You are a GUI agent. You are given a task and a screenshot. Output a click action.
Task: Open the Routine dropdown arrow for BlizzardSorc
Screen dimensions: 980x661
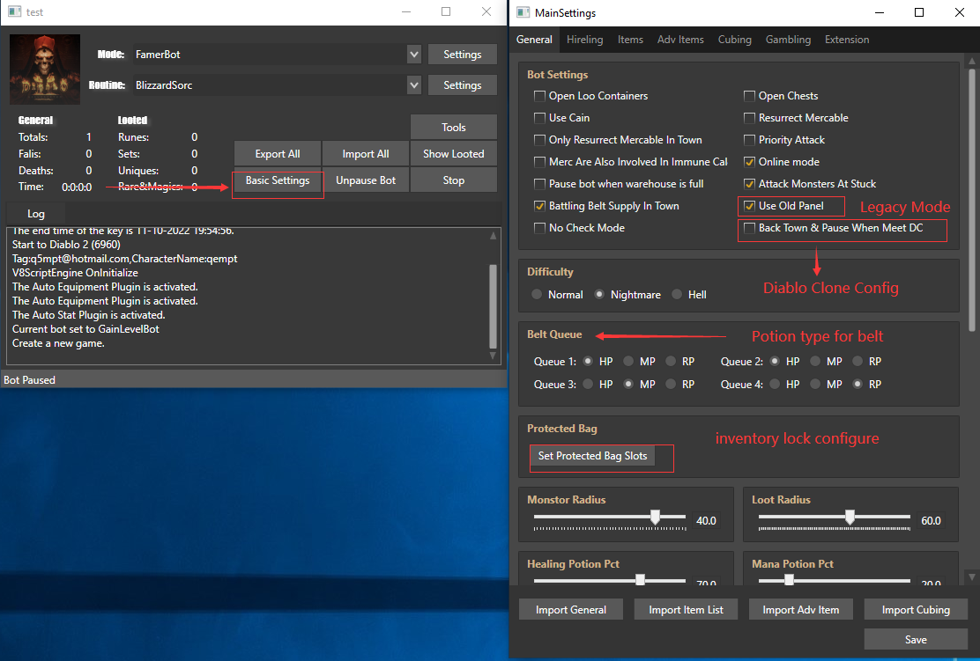tap(413, 84)
